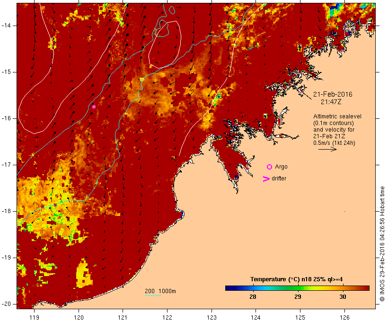Click the '0.5m/s (1kt 24h)' text
This screenshot has height=322, width=388.
(x=334, y=143)
